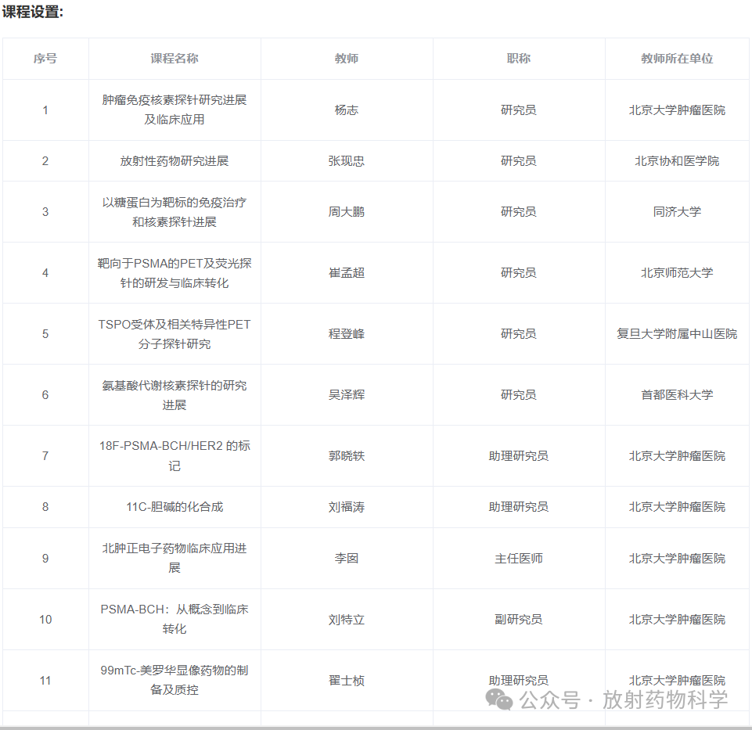Click sequence number 10 cell

(x=45, y=619)
